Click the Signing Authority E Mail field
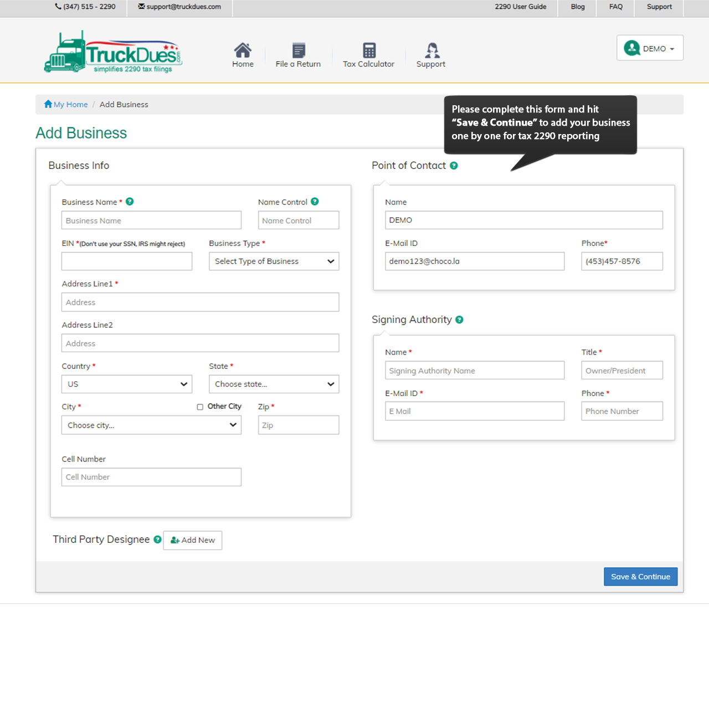The height and width of the screenshot is (709, 709). point(475,411)
